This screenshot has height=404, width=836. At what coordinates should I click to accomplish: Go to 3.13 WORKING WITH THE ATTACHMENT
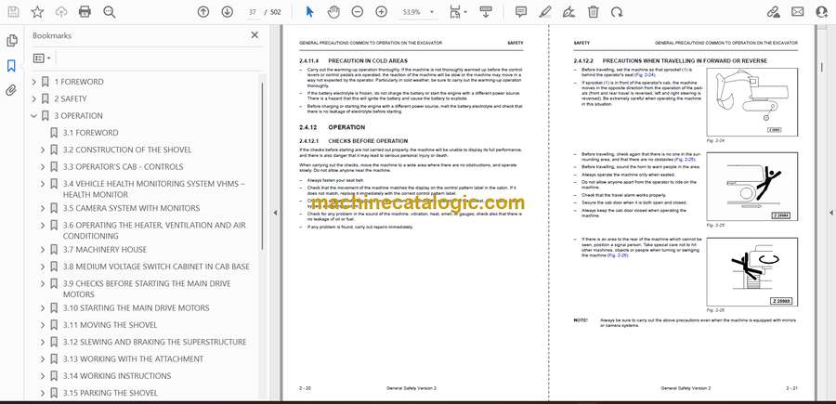pyautogui.click(x=133, y=358)
